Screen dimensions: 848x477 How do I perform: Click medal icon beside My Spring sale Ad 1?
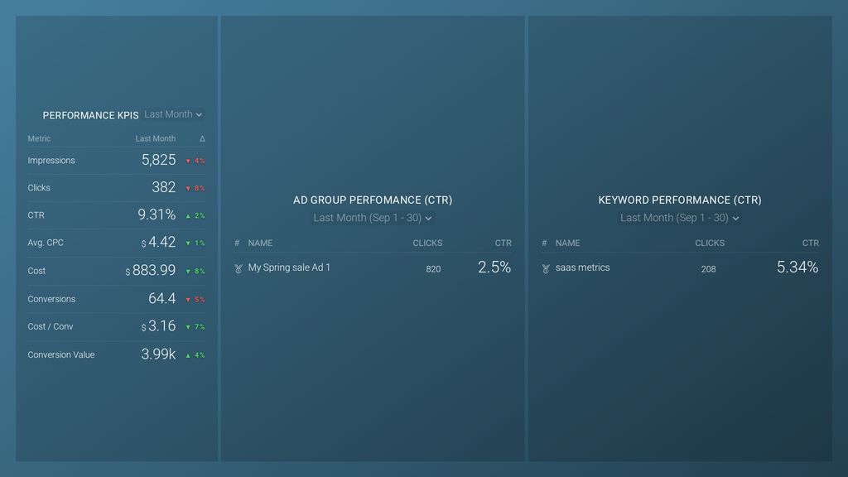(238, 268)
